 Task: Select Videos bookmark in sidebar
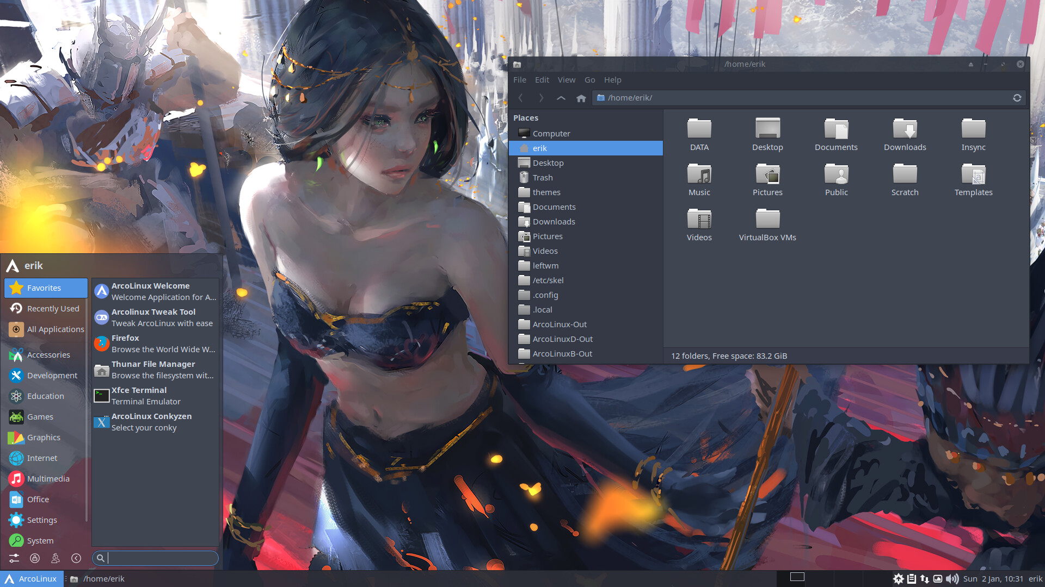pyautogui.click(x=586, y=251)
